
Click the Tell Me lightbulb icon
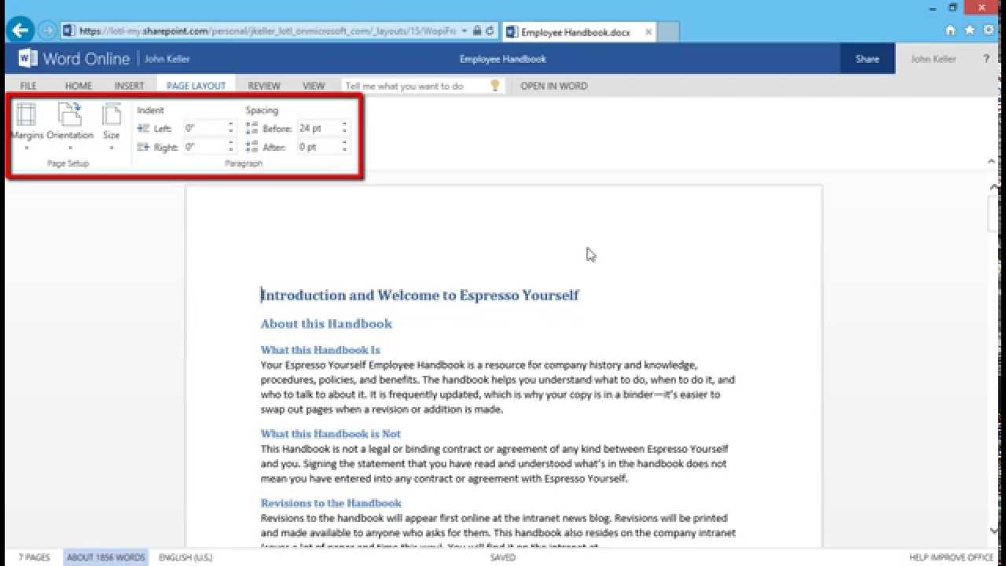click(495, 86)
